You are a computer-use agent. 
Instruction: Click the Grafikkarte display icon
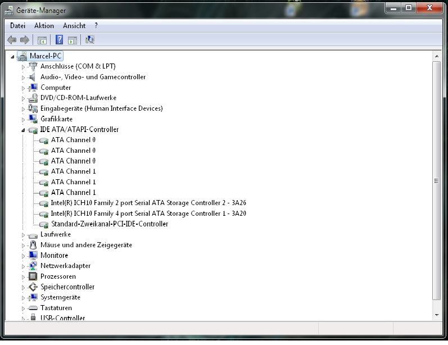tap(33, 119)
